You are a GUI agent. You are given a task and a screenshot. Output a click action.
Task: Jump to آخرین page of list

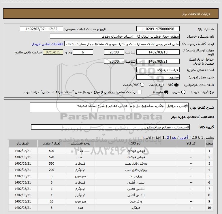coord(185,138)
